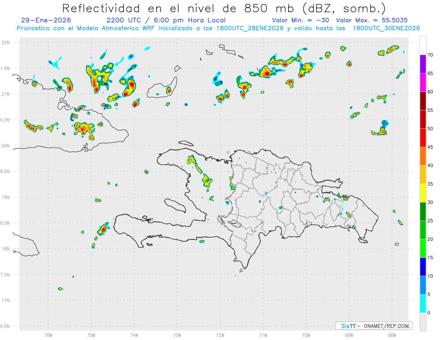
Task: Click the colorbar label '40'
Action: point(430,165)
